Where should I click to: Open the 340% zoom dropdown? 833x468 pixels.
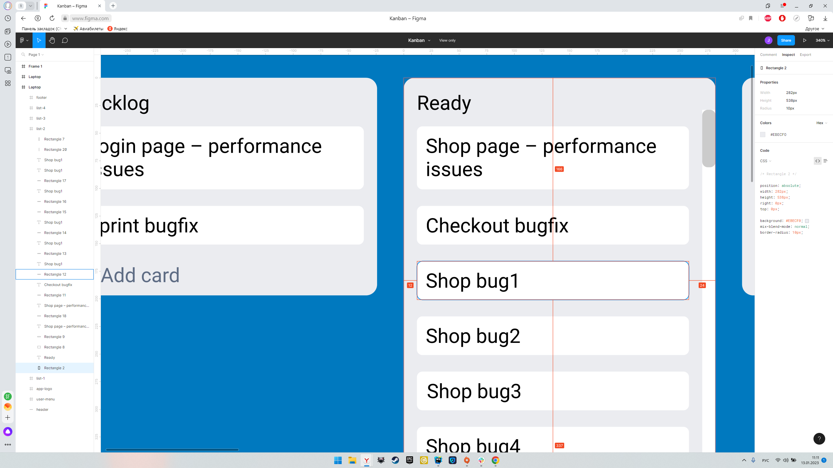(x=822, y=40)
